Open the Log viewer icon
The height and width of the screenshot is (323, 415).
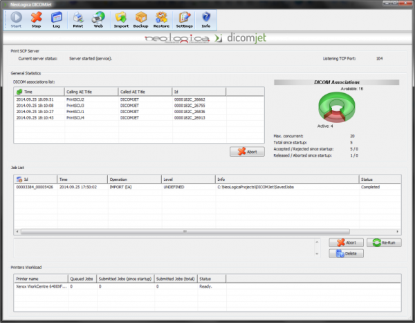56,19
